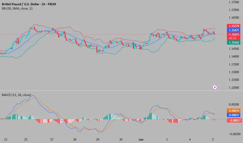Click the date label 3 on time axis

[x=167, y=140]
